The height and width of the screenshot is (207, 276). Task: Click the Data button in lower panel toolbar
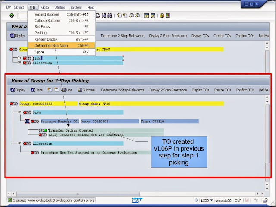pyautogui.click(x=37, y=90)
